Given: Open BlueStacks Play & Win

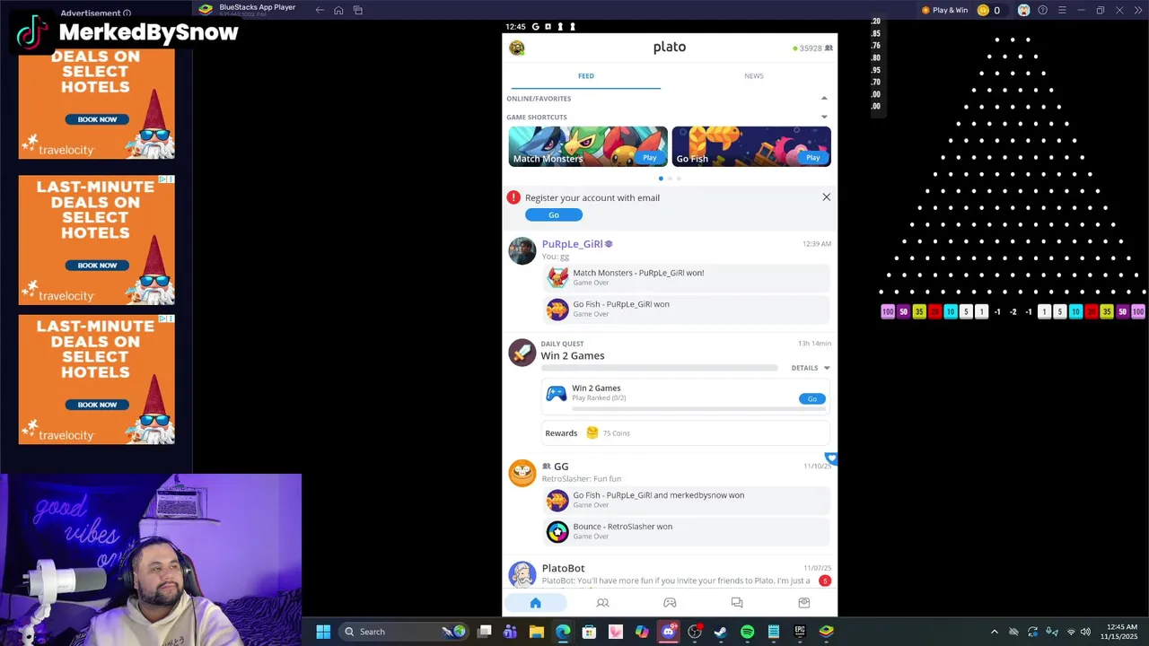Looking at the screenshot, I should (x=944, y=10).
